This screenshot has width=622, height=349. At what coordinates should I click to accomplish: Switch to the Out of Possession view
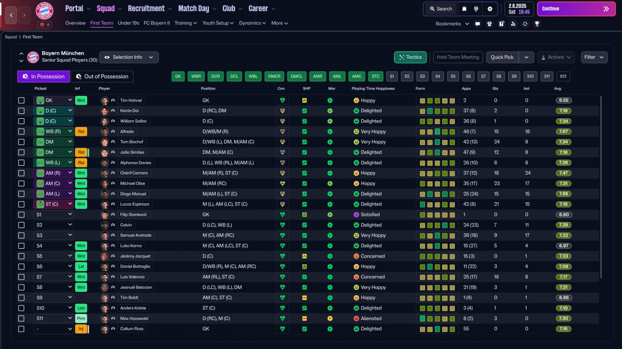pos(102,77)
